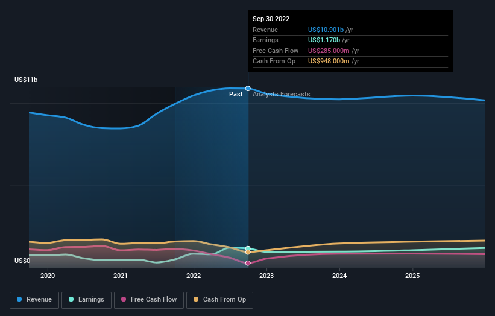
Task: Toggle the Free Cash Flow legend button
Action: [x=149, y=300]
